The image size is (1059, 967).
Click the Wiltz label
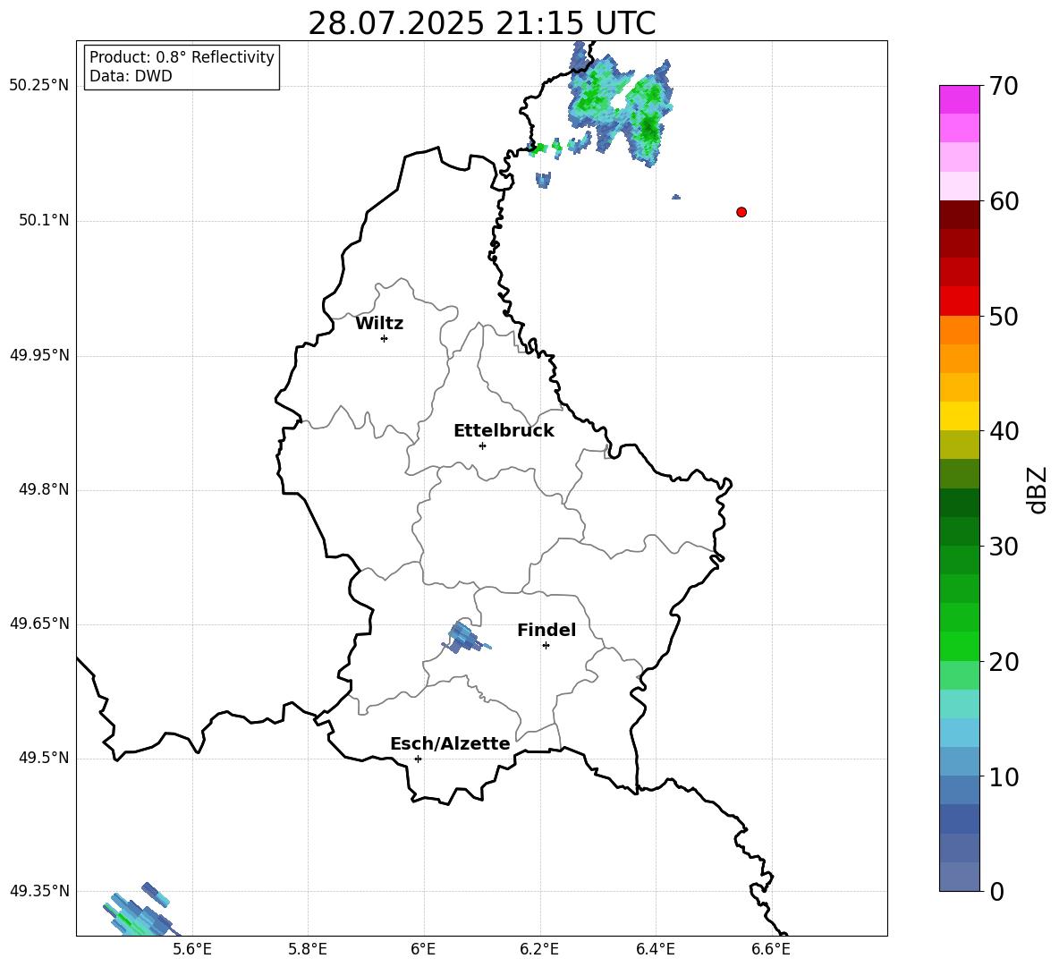(x=379, y=324)
